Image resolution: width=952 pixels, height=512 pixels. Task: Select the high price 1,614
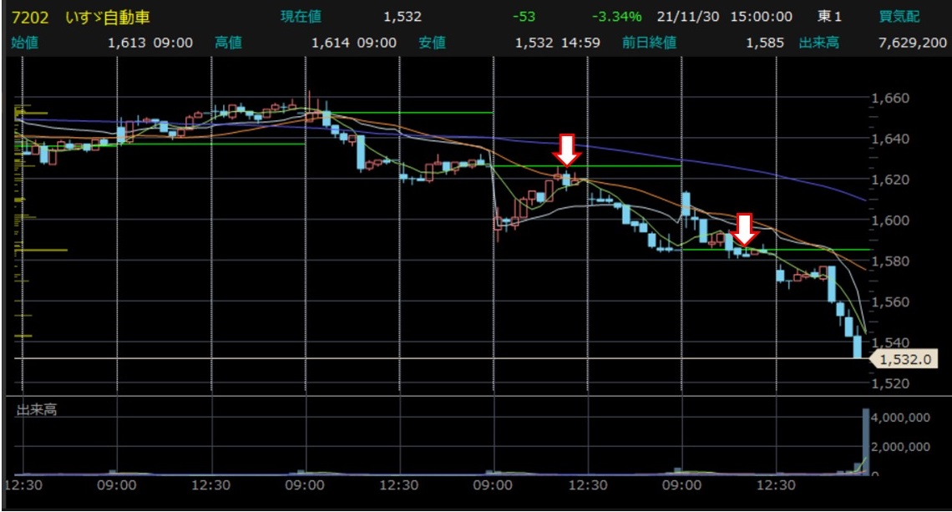tap(331, 43)
